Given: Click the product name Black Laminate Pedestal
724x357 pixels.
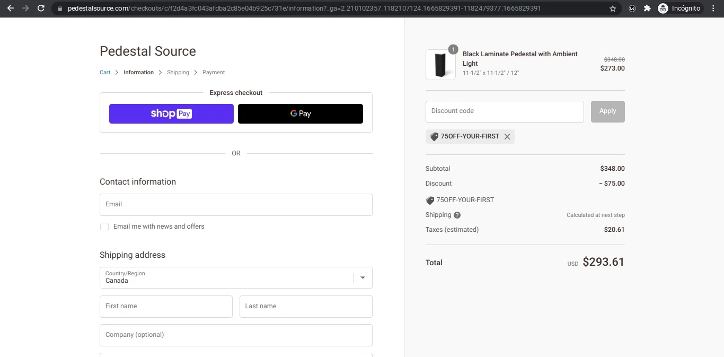Looking at the screenshot, I should pyautogui.click(x=520, y=58).
